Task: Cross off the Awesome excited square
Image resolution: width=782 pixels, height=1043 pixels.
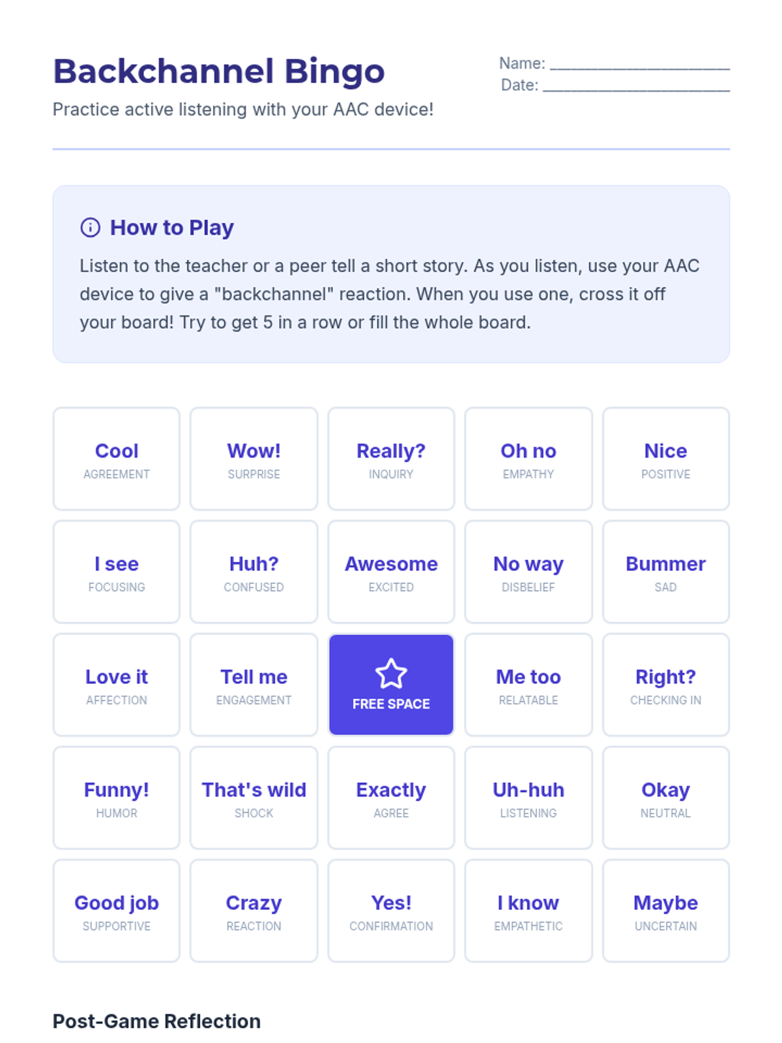Action: [391, 572]
